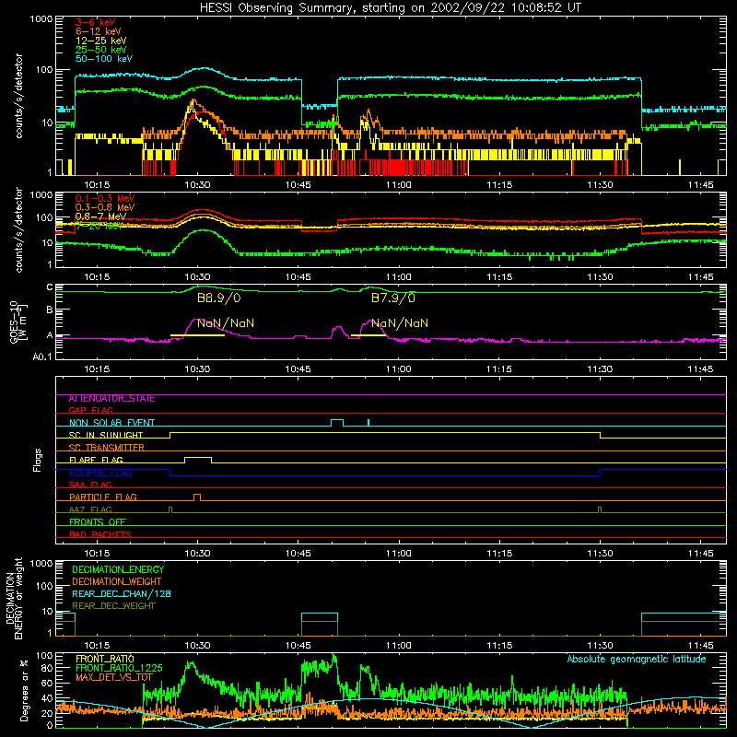The image size is (737, 737).
Task: Click the DECIMATION_ENERGY legend label
Action: [x=119, y=569]
